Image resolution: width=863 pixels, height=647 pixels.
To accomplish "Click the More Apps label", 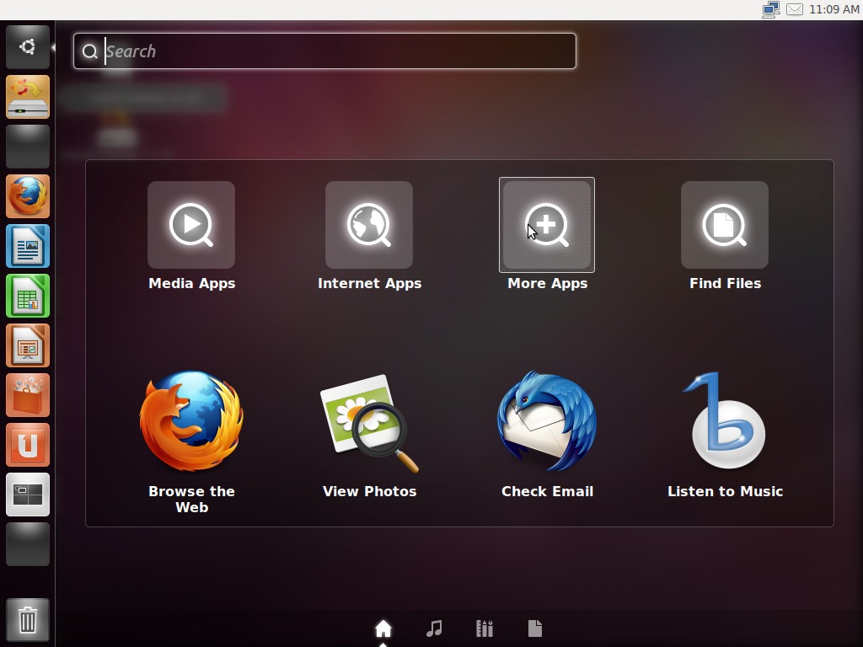I will (547, 283).
